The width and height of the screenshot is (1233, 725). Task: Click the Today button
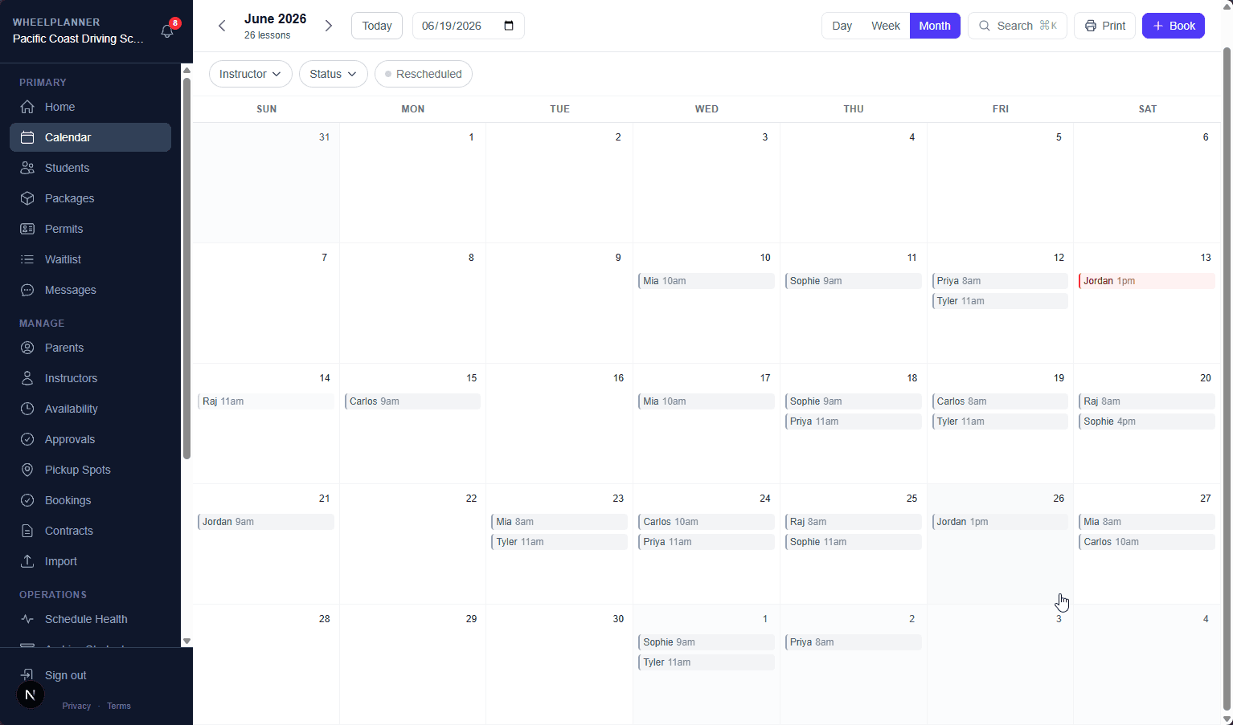(x=377, y=26)
